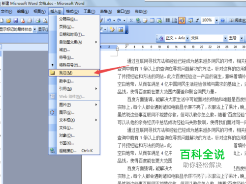This screenshot has width=246, height=184.
Task: Open the 格式(O) menu
Action: tap(72, 11)
